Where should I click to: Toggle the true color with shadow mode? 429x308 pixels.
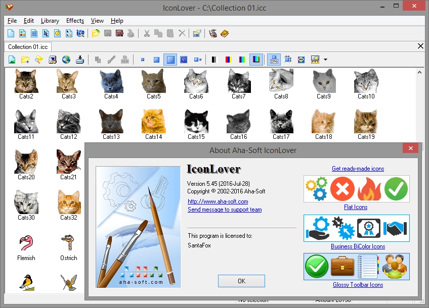point(256,59)
